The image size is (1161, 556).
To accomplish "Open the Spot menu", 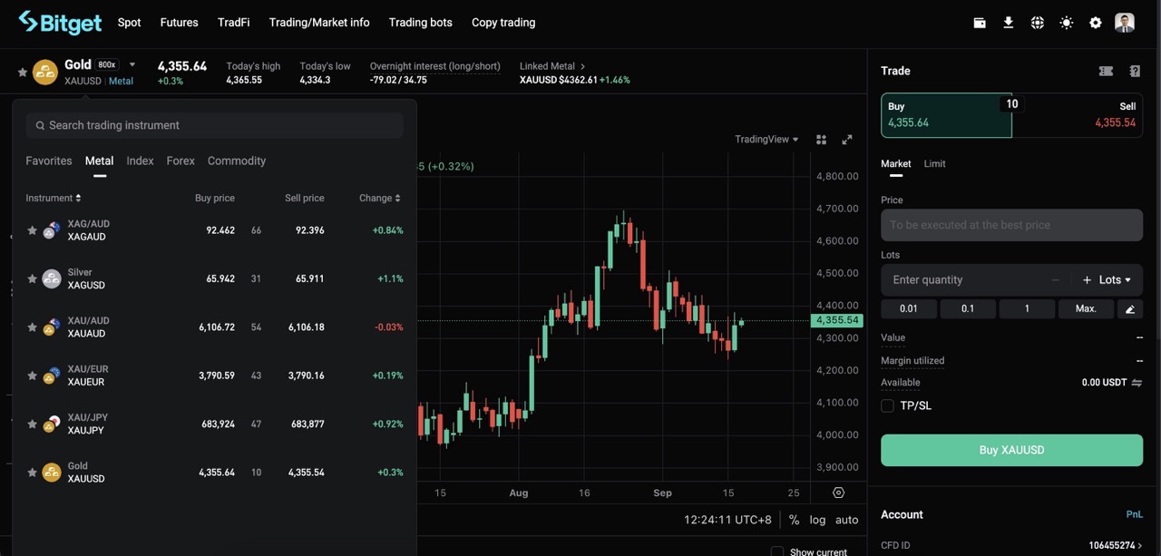I will tap(130, 23).
